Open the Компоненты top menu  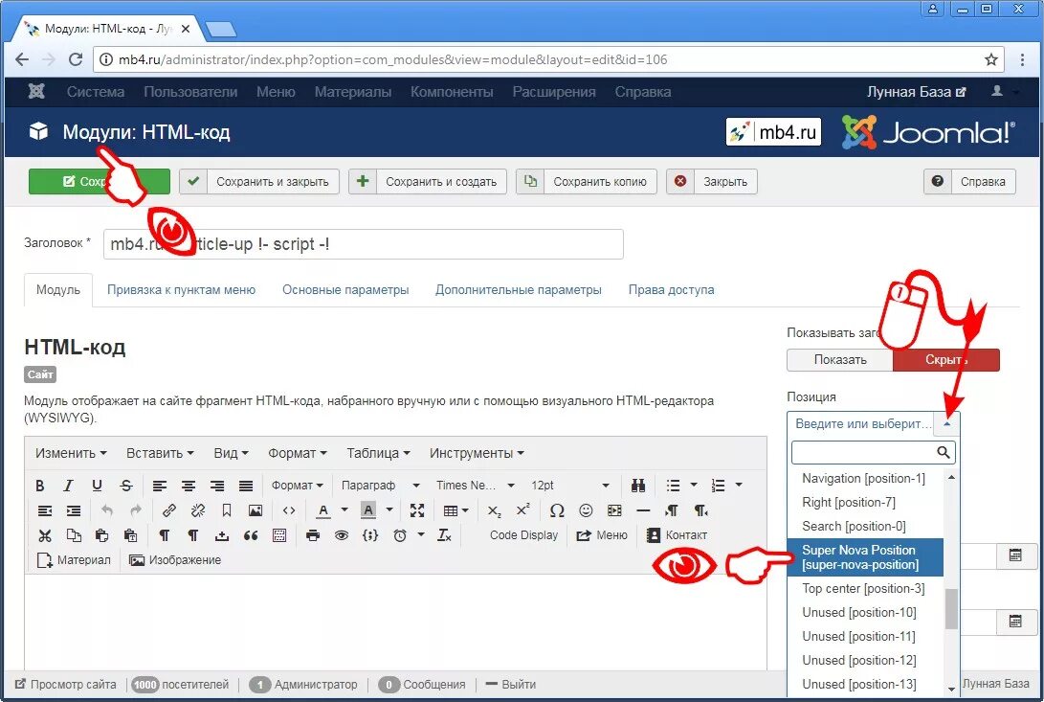tap(452, 92)
